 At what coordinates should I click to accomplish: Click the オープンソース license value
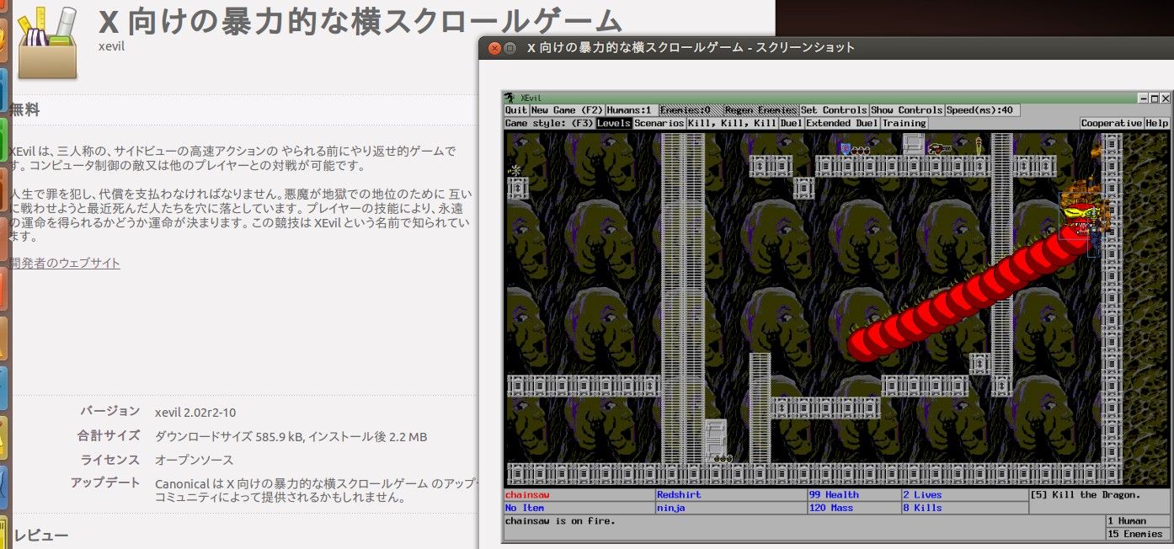pyautogui.click(x=195, y=461)
